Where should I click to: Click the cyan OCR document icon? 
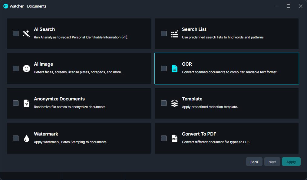(x=174, y=69)
